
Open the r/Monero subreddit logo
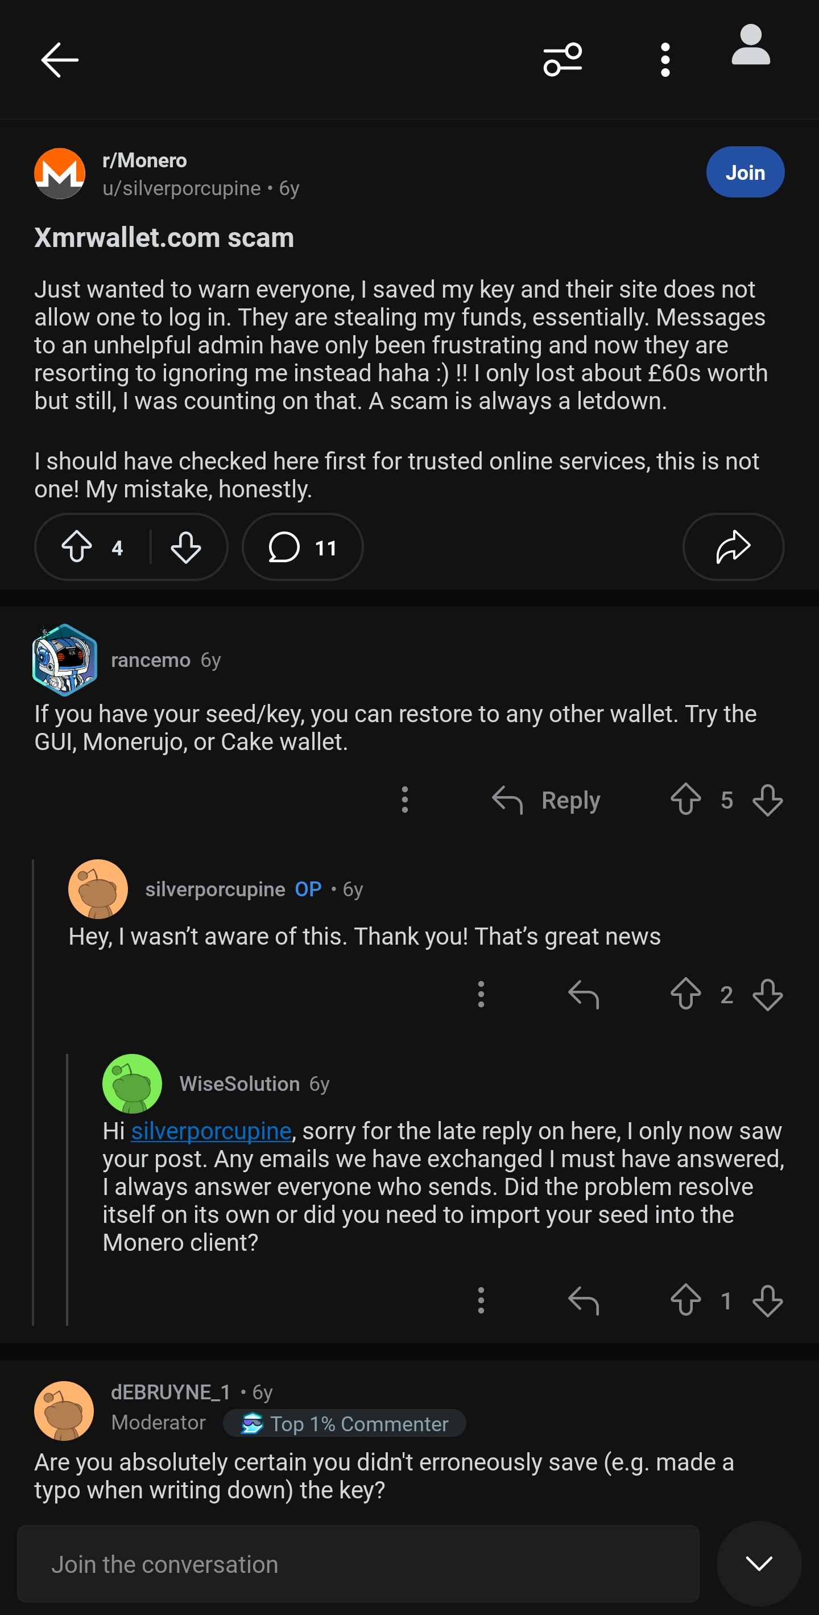pyautogui.click(x=60, y=174)
